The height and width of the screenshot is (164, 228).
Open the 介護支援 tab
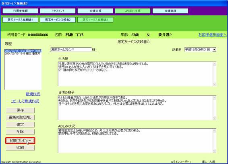pos(95,11)
